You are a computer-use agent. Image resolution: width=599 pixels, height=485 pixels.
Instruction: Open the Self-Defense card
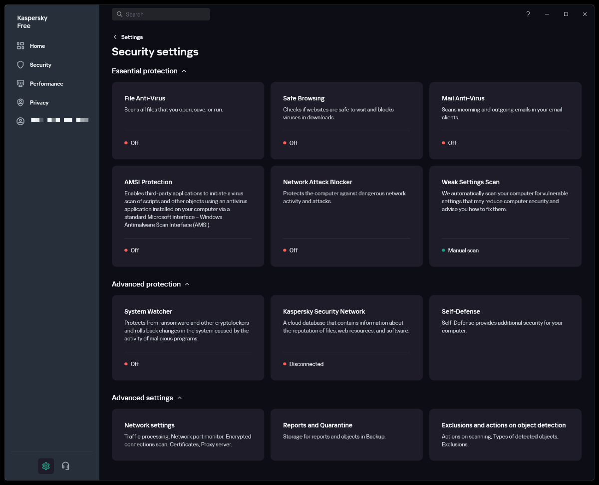pyautogui.click(x=505, y=338)
